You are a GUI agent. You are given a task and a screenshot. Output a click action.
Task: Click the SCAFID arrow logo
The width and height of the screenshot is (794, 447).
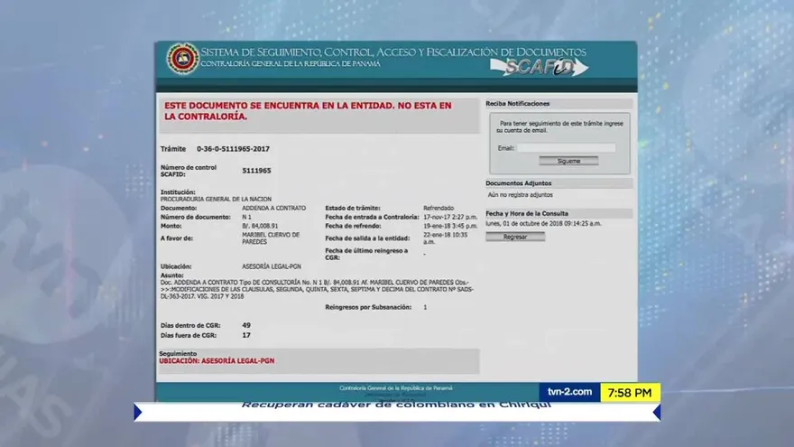click(x=540, y=67)
